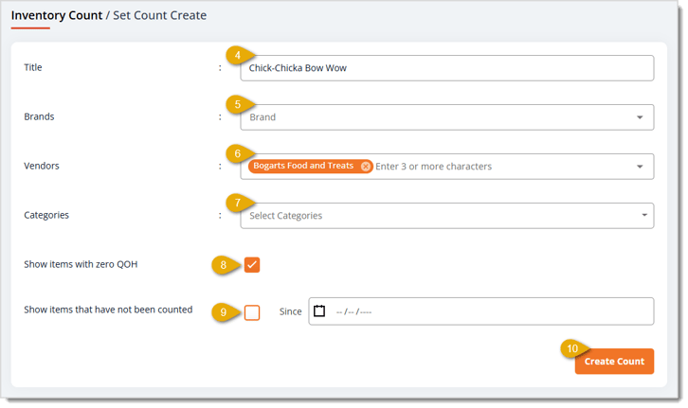
Task: Expand the Vendors dropdown arrow
Action: coord(640,167)
